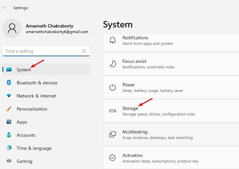Image resolution: width=239 pixels, height=169 pixels.
Task: Click the Storage drive icon
Action: tap(113, 111)
